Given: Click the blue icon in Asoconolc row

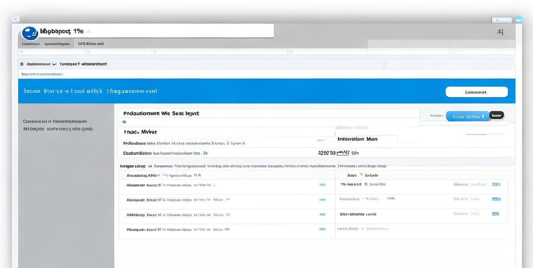Looking at the screenshot, I should tap(322, 199).
